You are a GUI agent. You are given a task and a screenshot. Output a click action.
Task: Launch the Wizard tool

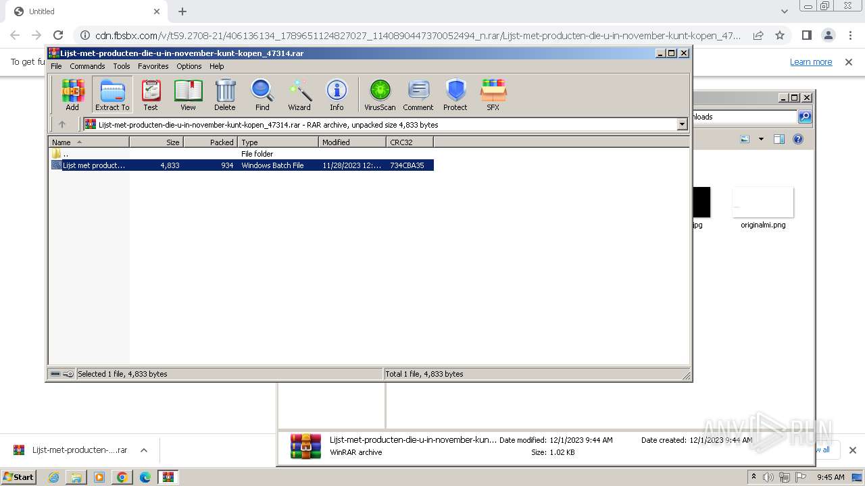(299, 94)
